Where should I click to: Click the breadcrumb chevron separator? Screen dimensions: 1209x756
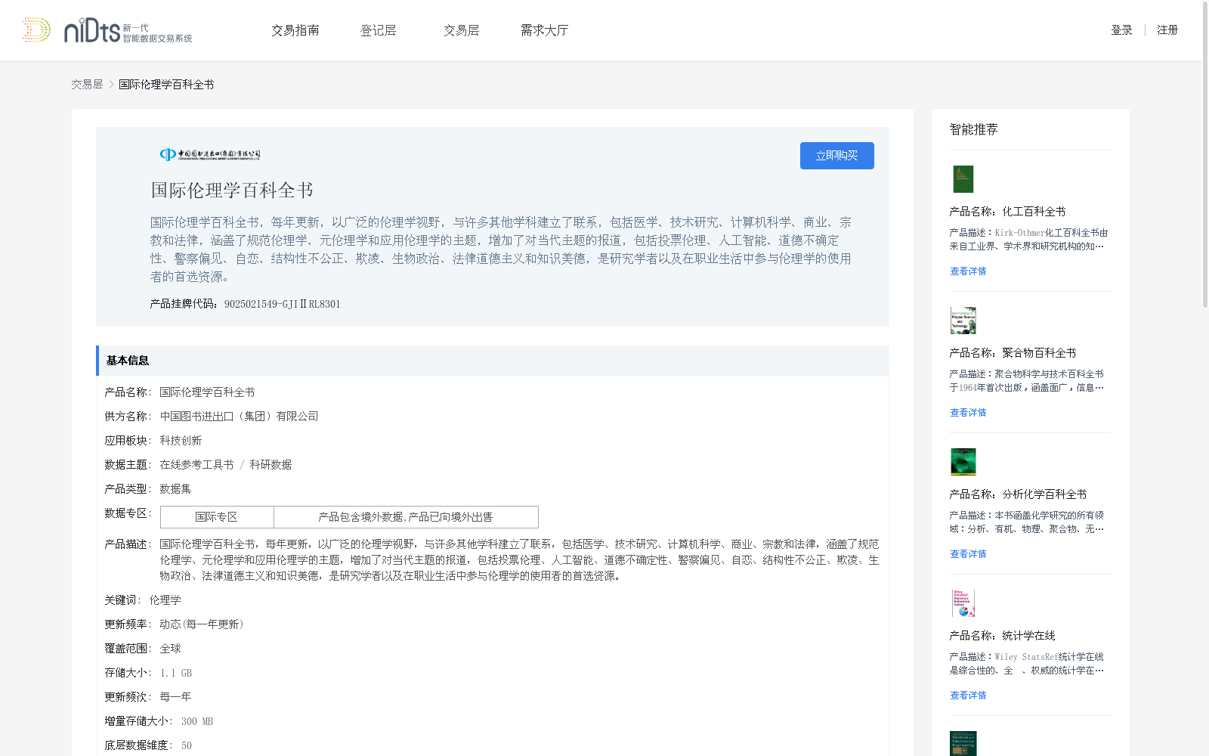tap(111, 85)
